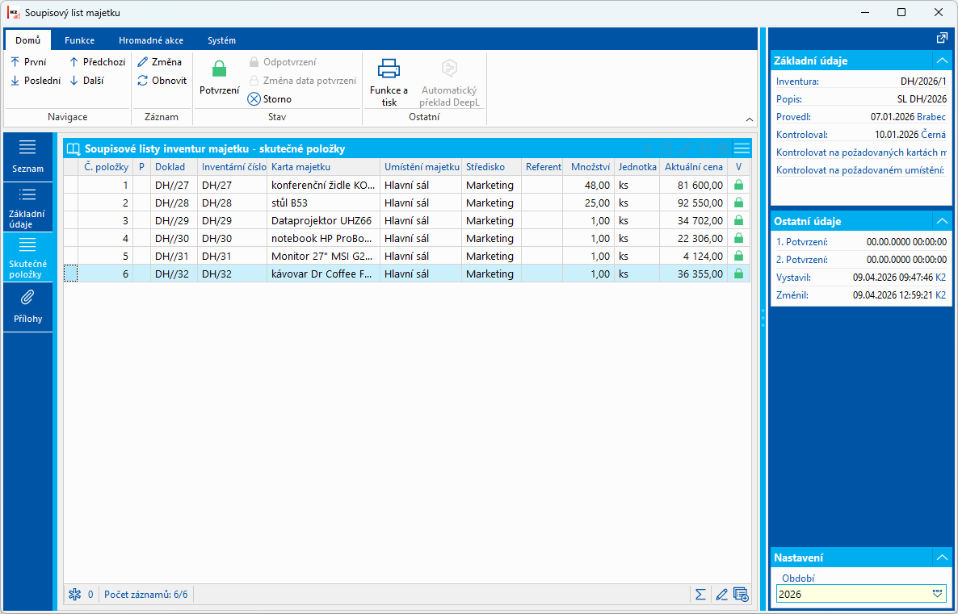Click the Změna pencil to edit record
Screen dimensions: 958x614
click(x=159, y=61)
